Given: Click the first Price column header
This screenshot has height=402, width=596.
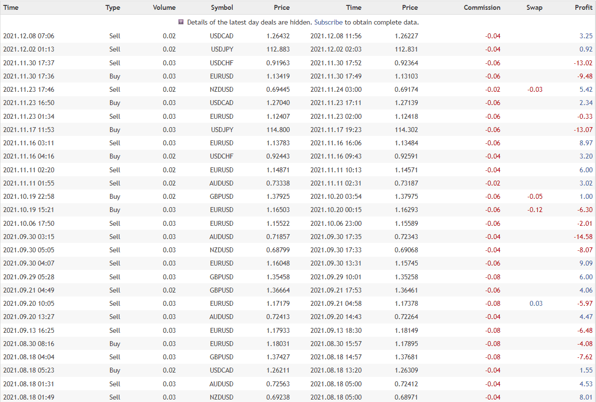Looking at the screenshot, I should 281,7.
